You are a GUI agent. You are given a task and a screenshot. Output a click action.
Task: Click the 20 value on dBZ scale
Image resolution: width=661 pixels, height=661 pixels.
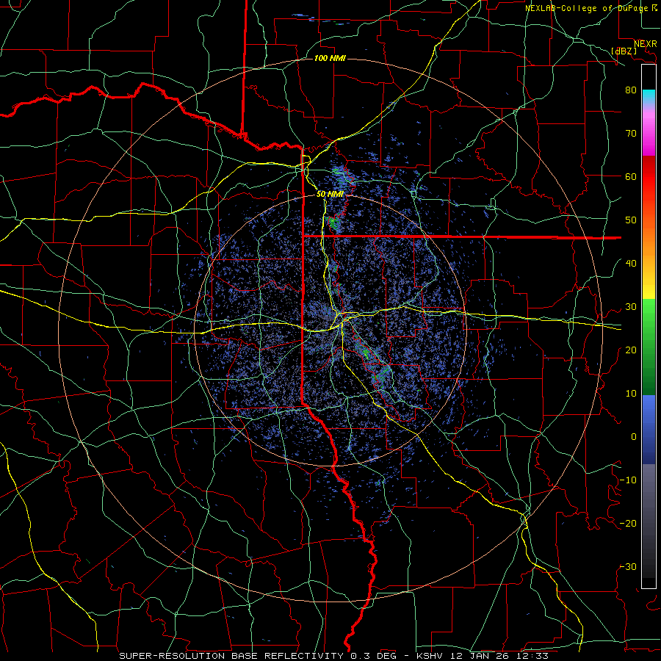pos(631,350)
